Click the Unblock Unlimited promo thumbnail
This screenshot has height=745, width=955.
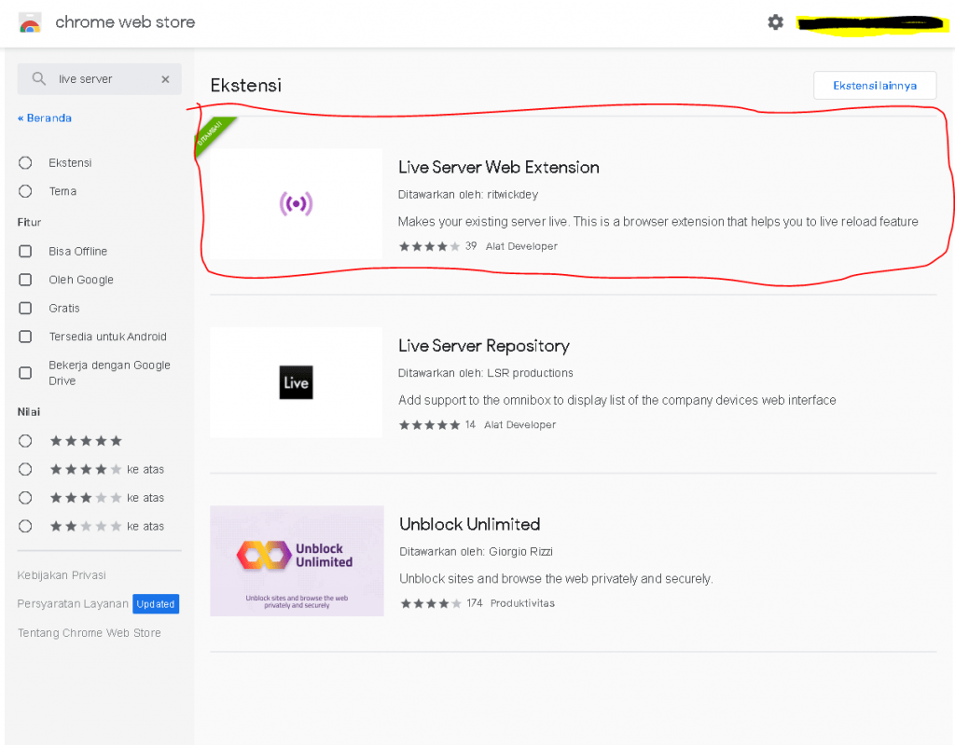pos(298,561)
